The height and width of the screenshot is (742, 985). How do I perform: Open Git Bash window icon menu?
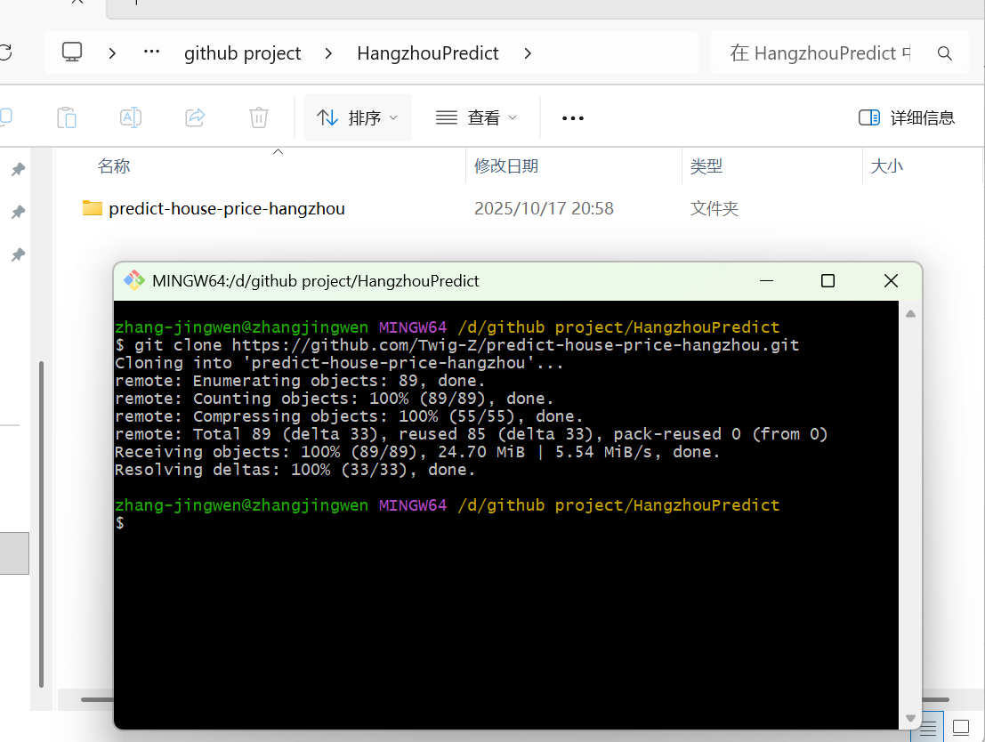133,280
